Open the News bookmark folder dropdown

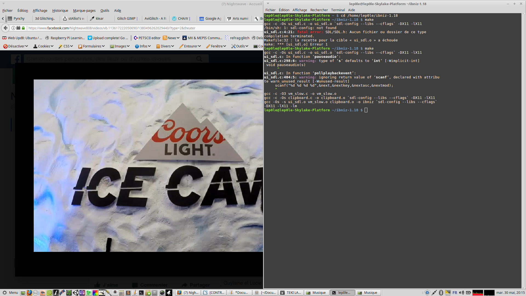[171, 38]
